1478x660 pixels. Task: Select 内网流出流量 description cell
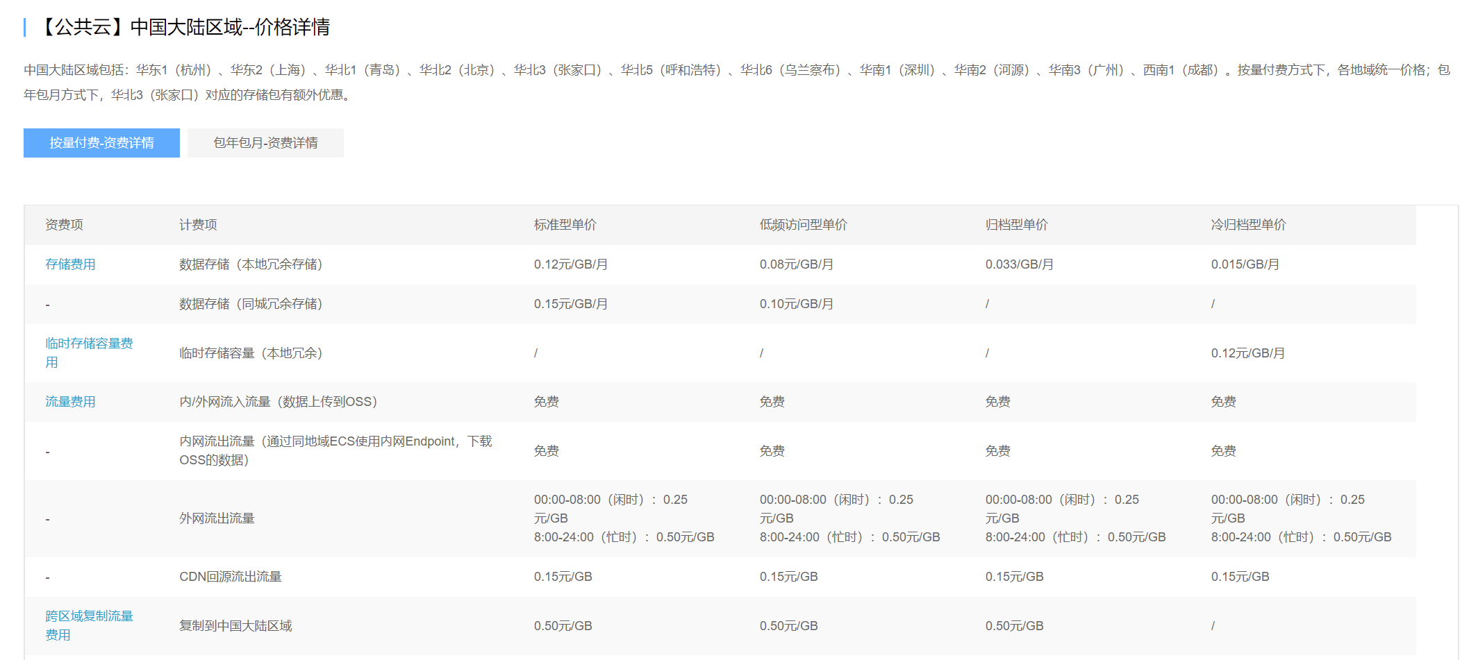click(335, 451)
